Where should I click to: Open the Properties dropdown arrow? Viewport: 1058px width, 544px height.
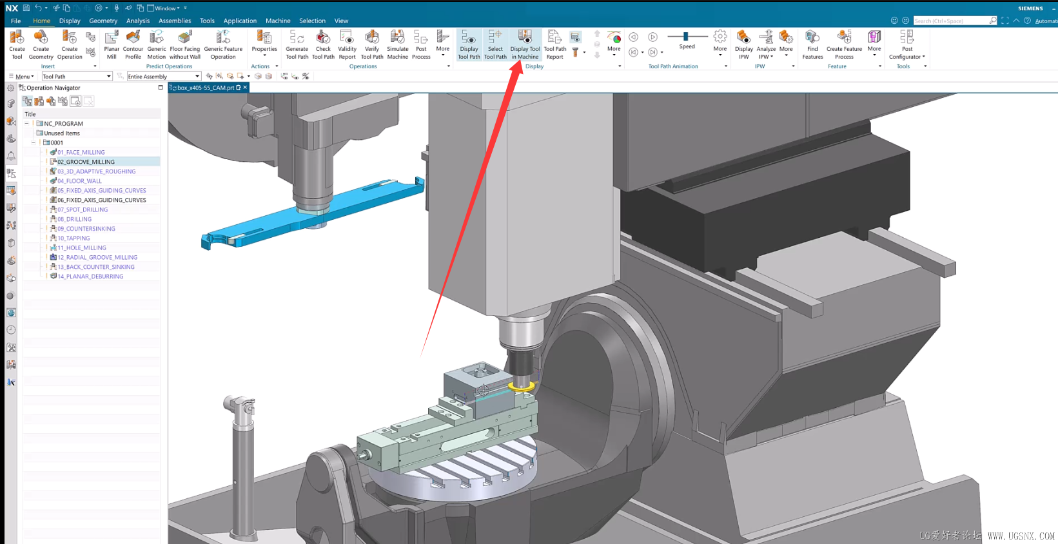pyautogui.click(x=264, y=56)
